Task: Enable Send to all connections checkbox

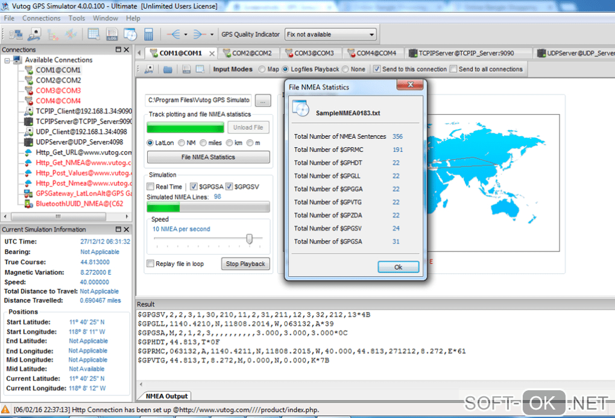Action: tap(453, 69)
